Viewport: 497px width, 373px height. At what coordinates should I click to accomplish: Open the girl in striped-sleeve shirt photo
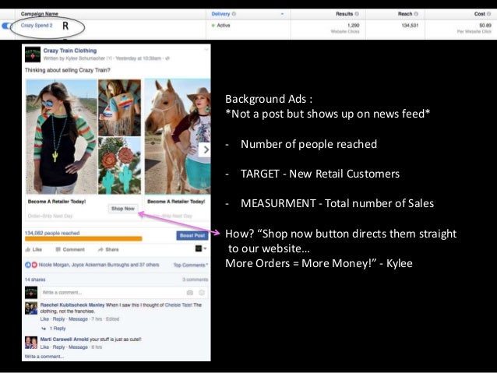click(x=62, y=136)
